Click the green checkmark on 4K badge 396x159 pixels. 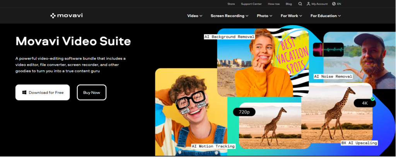(x=372, y=99)
